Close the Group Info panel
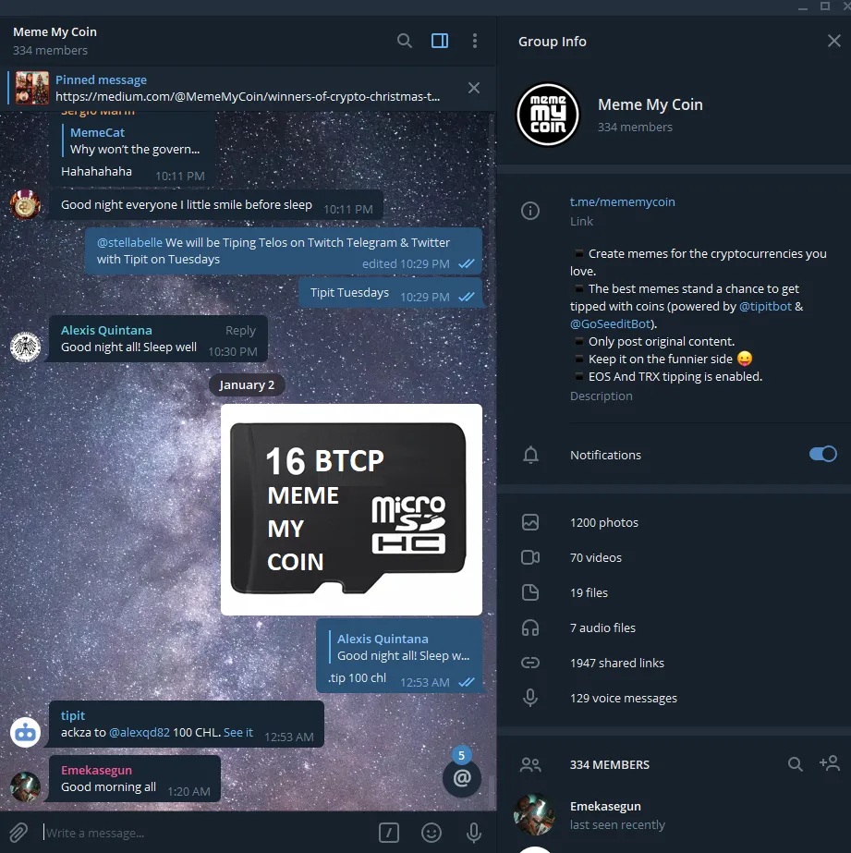The height and width of the screenshot is (853, 851). tap(833, 41)
